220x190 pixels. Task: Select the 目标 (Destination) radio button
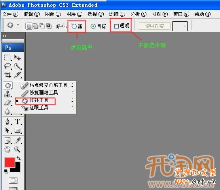tap(93, 26)
